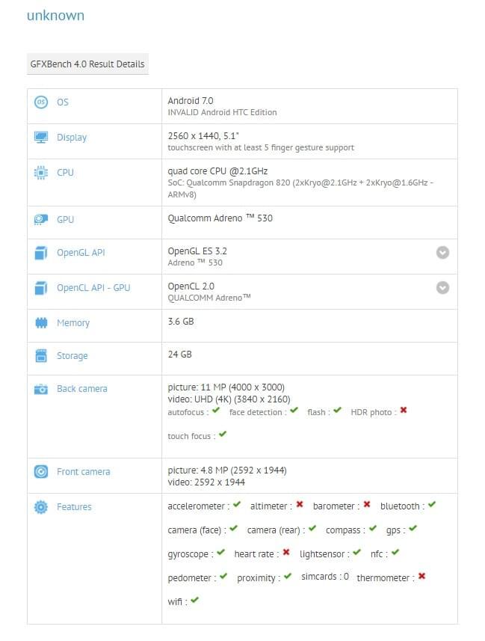Click the autofocus green checkmark

coord(216,411)
